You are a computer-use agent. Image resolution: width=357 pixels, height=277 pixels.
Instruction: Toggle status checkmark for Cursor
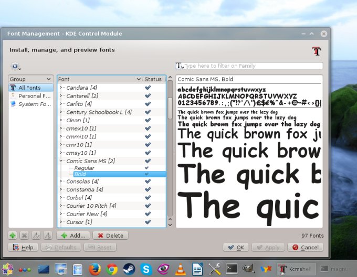pos(148,222)
